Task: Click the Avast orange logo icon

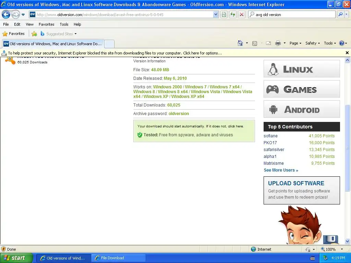Action: click(10, 60)
